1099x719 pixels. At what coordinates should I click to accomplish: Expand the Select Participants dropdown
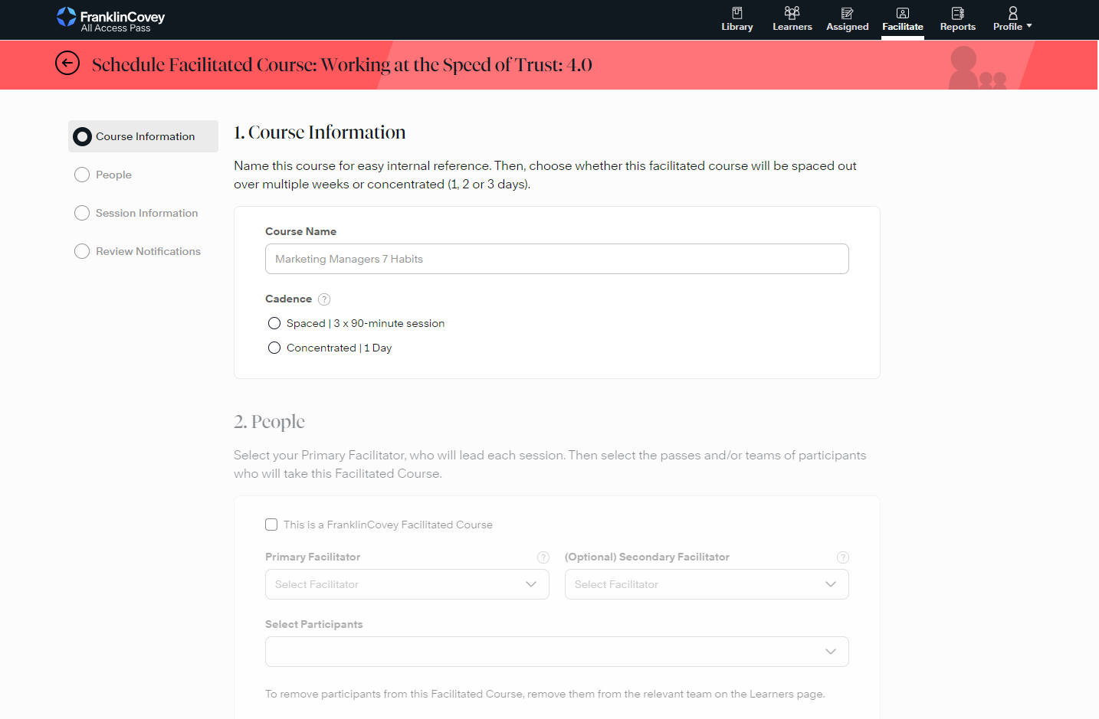click(x=556, y=652)
